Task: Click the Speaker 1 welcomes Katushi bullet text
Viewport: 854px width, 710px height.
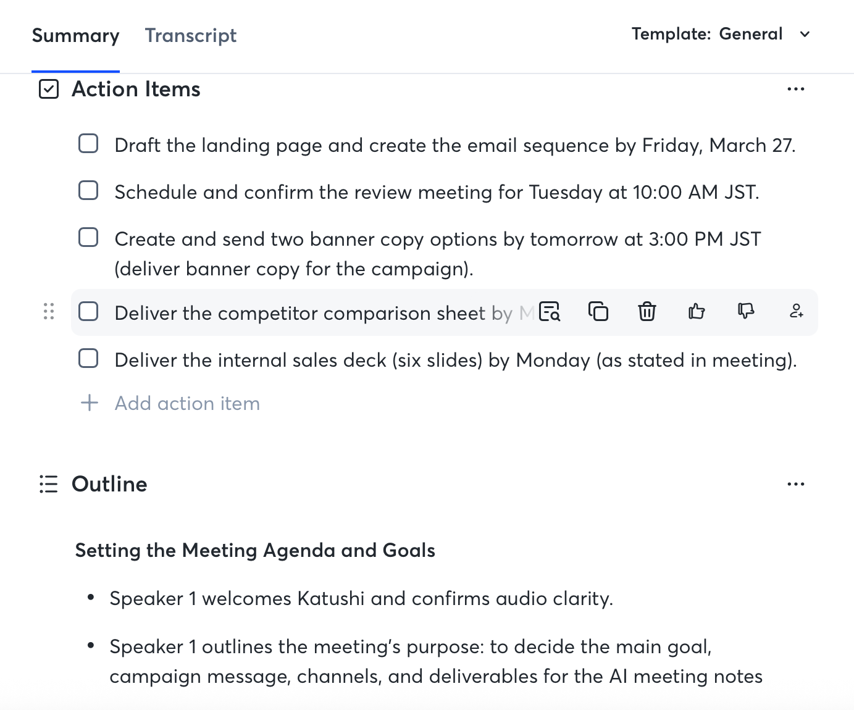Action: point(361,599)
